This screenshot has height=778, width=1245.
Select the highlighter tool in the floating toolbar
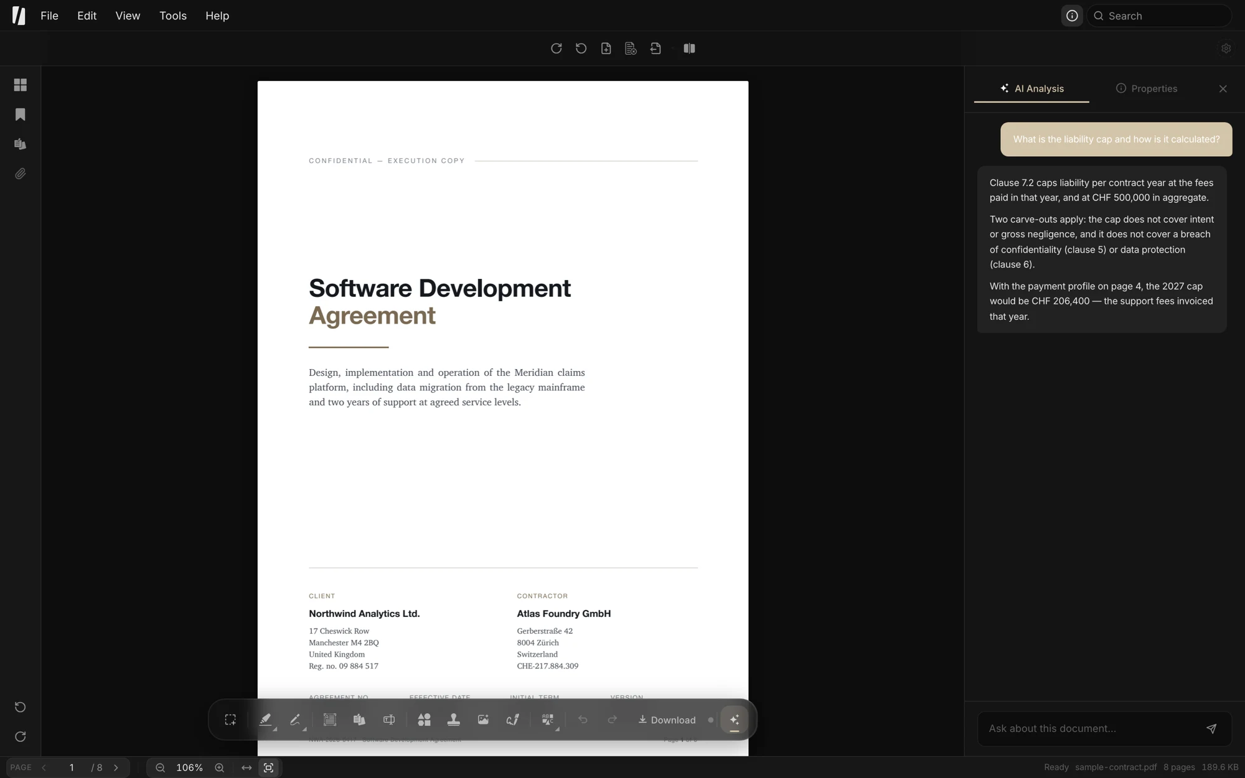click(265, 719)
